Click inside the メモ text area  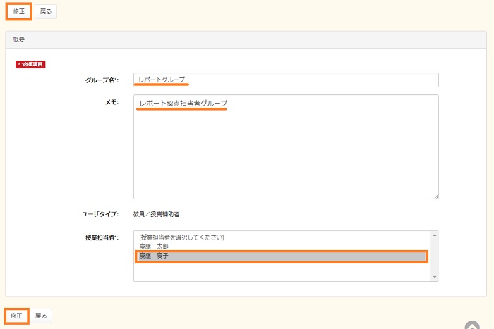coord(286,148)
